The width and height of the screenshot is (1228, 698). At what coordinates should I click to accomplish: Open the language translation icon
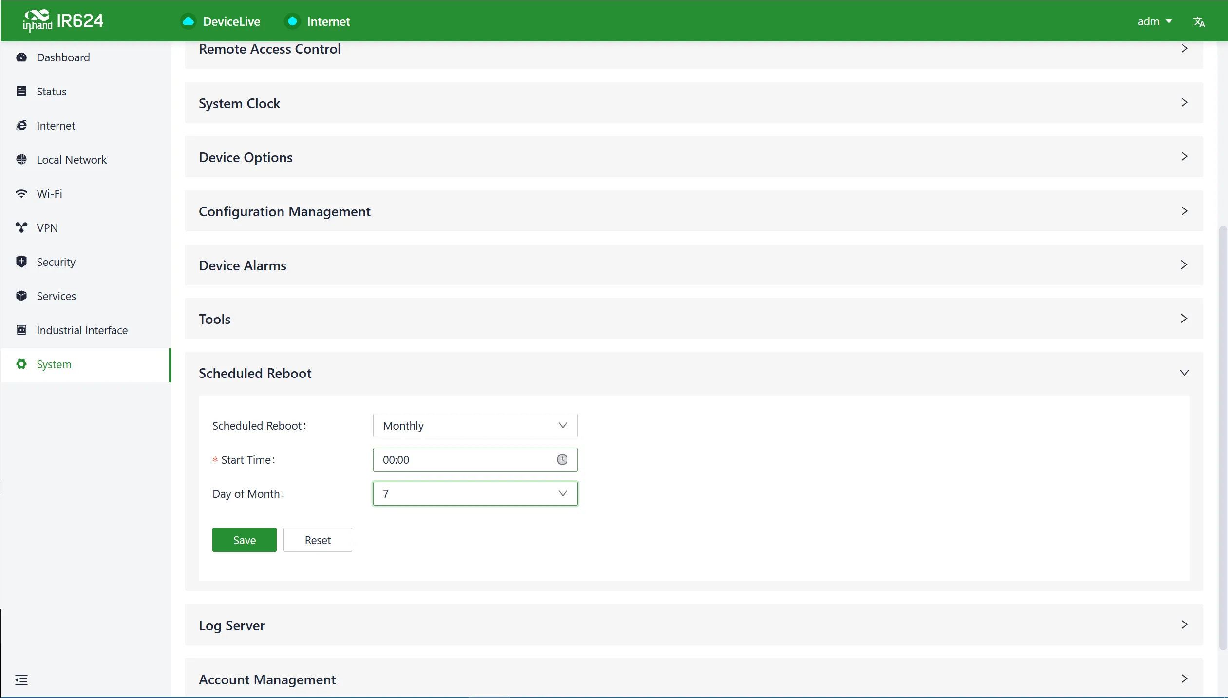[x=1199, y=22]
